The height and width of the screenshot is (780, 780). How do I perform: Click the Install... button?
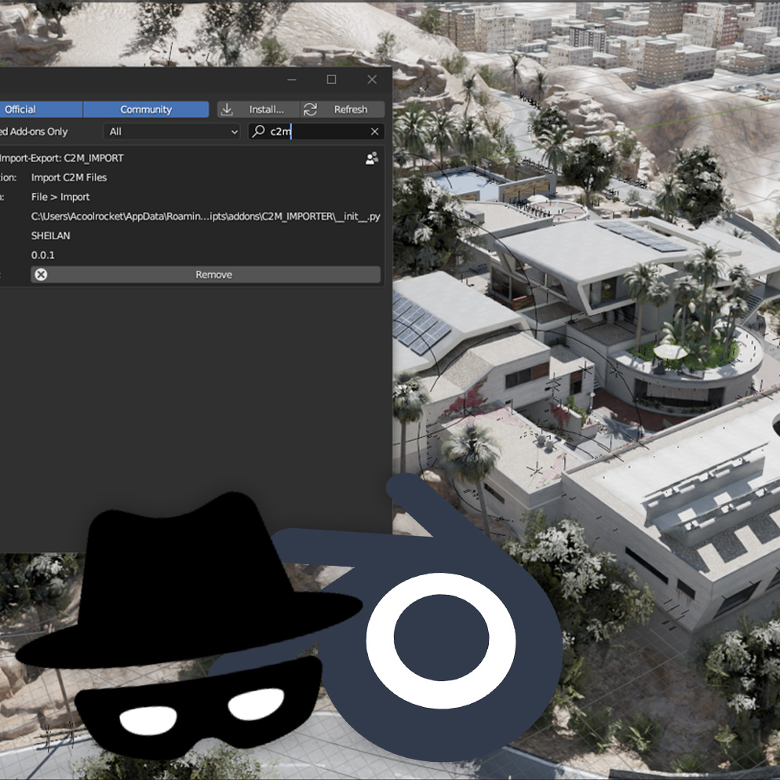259,109
